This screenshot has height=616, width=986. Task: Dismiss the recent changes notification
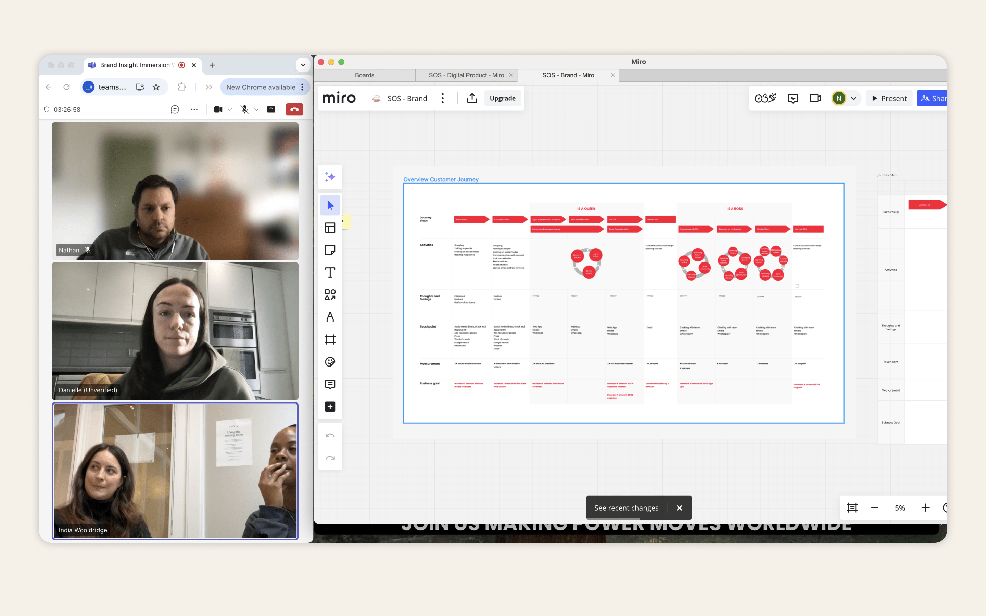coord(679,508)
